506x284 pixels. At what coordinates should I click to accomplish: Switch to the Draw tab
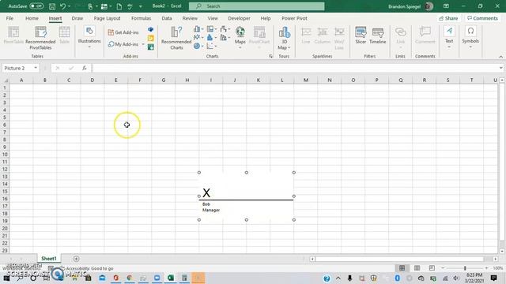pyautogui.click(x=77, y=18)
